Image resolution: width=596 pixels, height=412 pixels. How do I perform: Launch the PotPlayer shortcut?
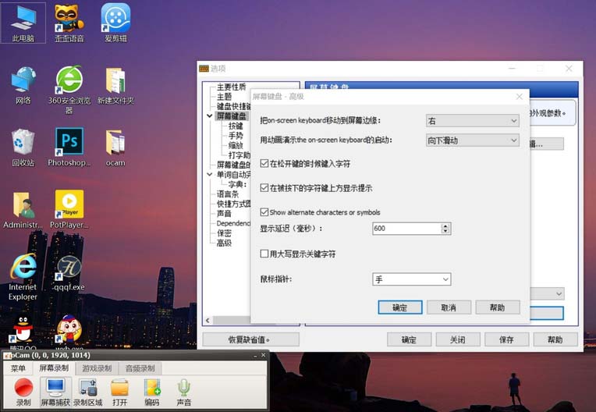[x=69, y=210]
